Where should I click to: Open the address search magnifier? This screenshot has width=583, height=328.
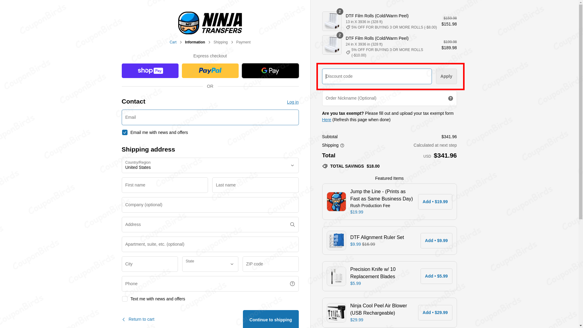pyautogui.click(x=292, y=224)
